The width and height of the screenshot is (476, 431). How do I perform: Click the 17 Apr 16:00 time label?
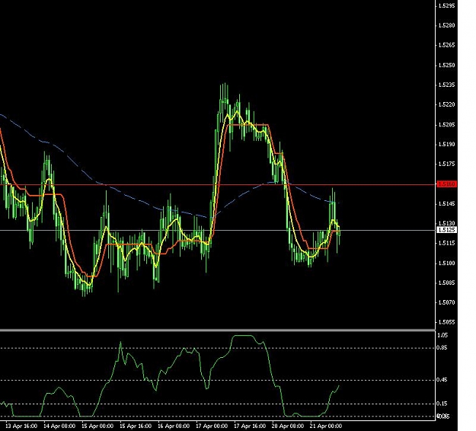tap(250, 426)
